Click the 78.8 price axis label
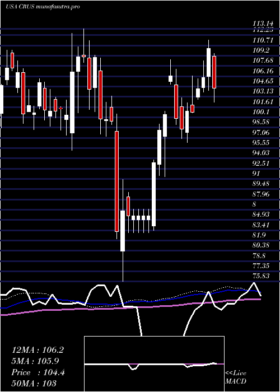Screen dimensions: 280x392 point(259,256)
